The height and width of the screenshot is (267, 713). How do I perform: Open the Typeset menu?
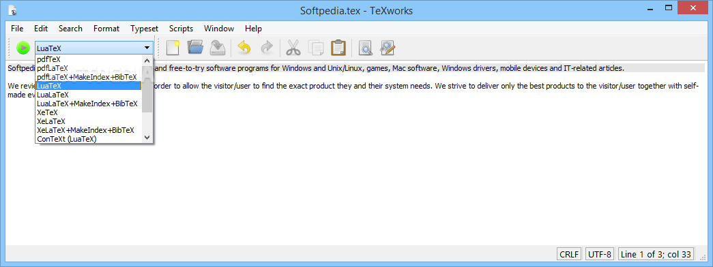pyautogui.click(x=144, y=29)
